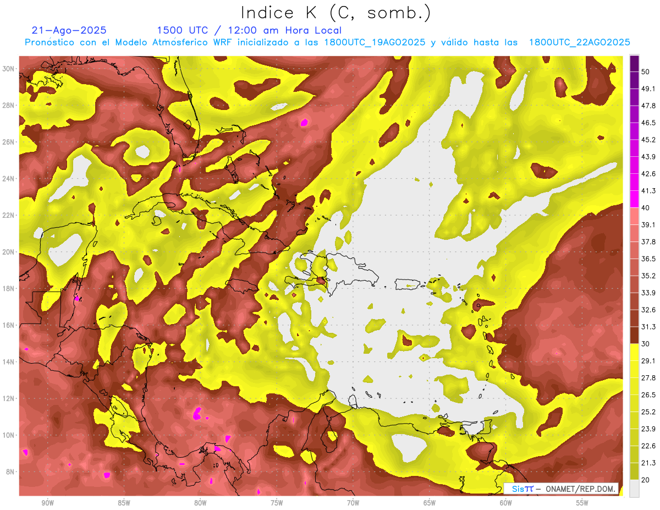The image size is (660, 510).
Task: Click the "23.9" colorbar label
Action: [x=648, y=430]
